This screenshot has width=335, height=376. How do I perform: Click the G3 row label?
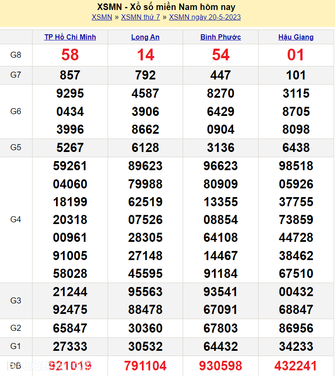[x=16, y=301]
